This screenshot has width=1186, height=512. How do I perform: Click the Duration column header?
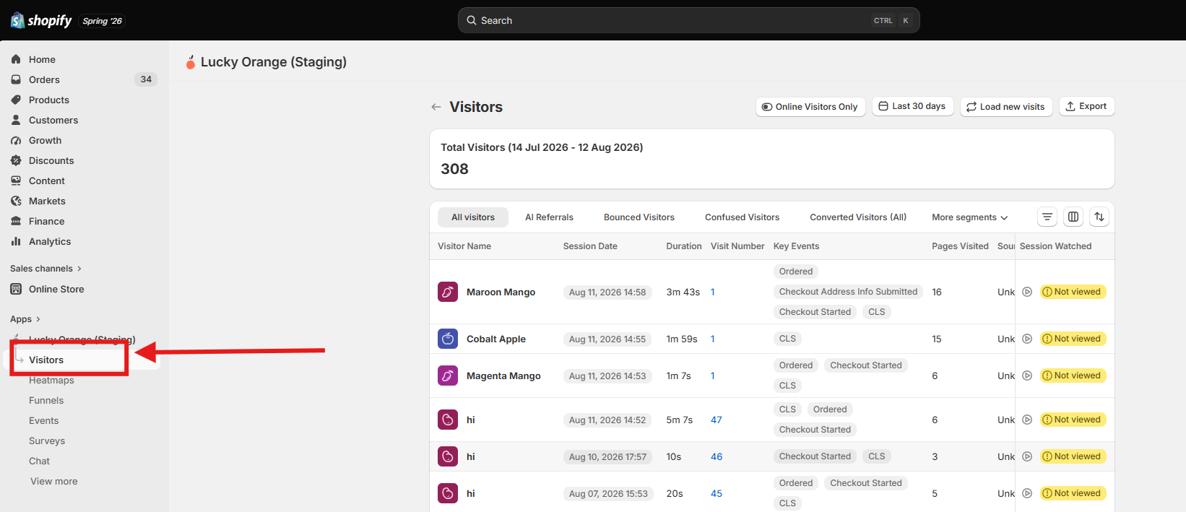[x=684, y=246]
